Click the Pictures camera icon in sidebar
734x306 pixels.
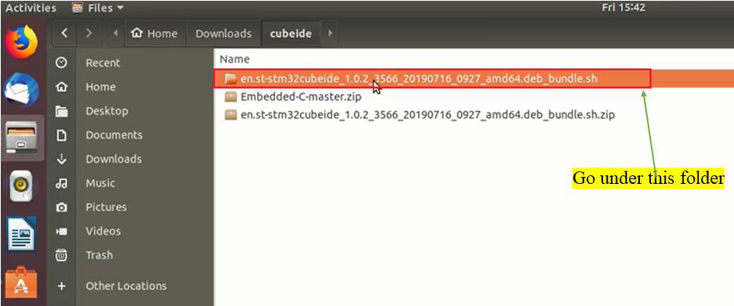[61, 207]
